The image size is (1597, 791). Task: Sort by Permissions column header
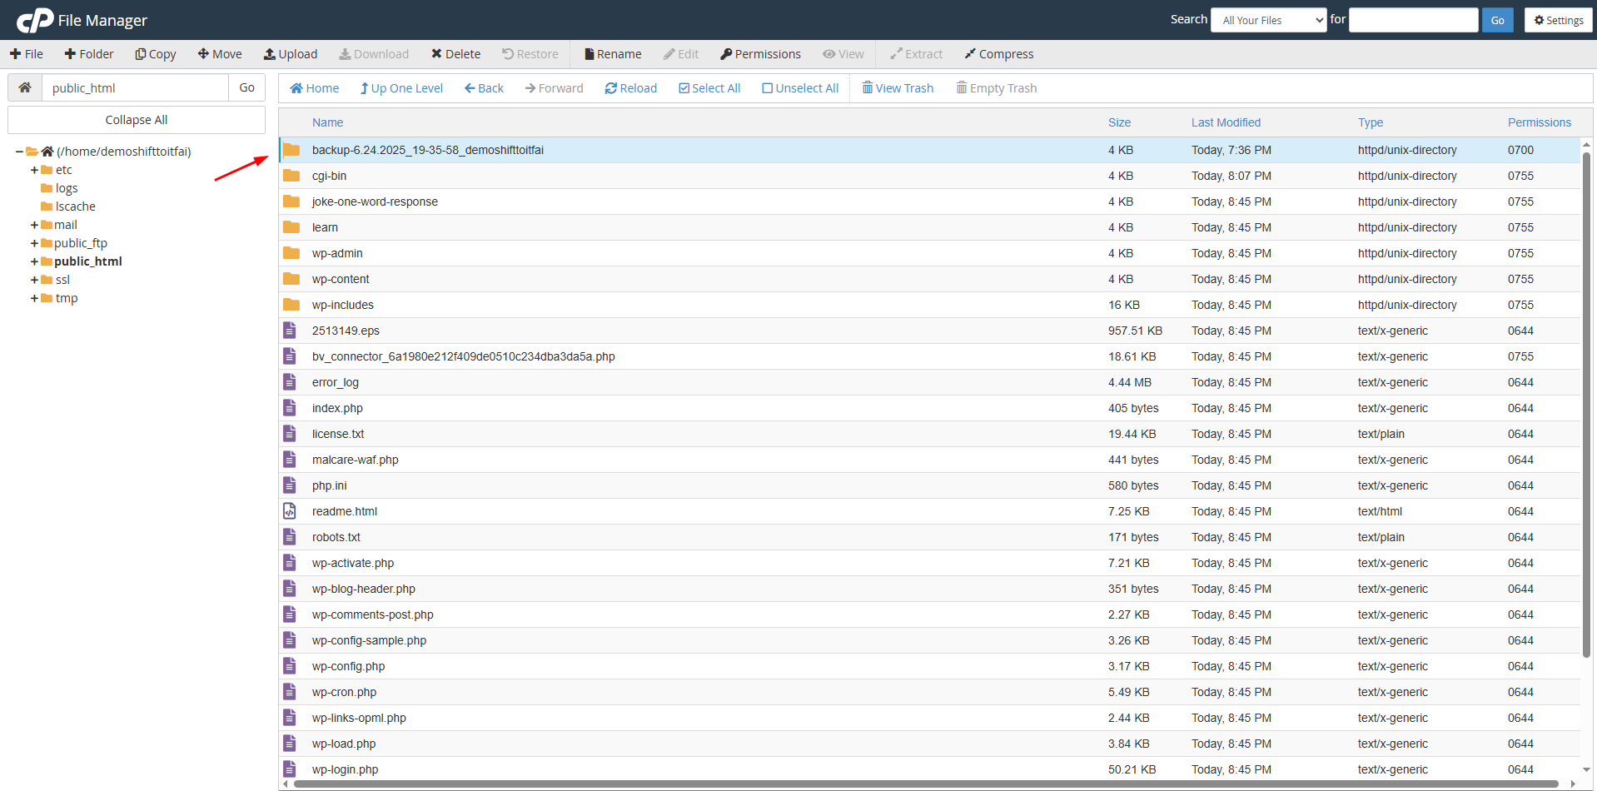(1540, 122)
